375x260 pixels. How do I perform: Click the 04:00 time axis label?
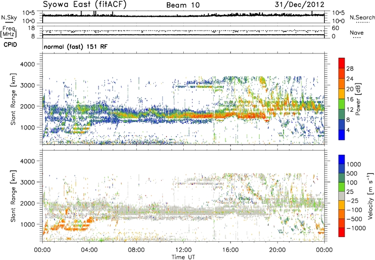point(89,250)
